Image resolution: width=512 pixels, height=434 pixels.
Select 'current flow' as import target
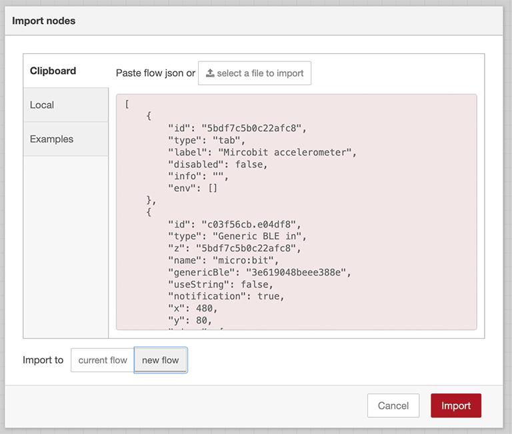pos(103,360)
